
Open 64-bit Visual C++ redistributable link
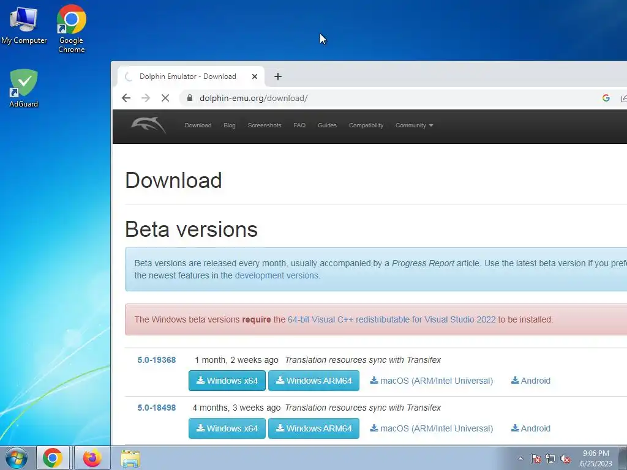click(x=391, y=319)
